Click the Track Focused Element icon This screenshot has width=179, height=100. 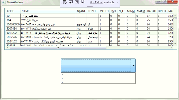click(x=83, y=2)
